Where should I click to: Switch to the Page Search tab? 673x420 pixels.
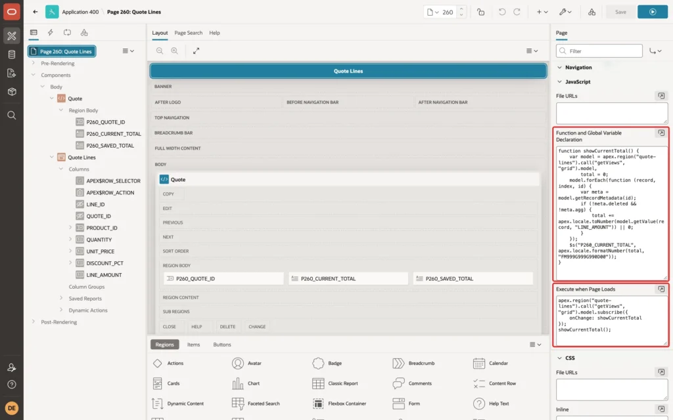click(x=188, y=33)
